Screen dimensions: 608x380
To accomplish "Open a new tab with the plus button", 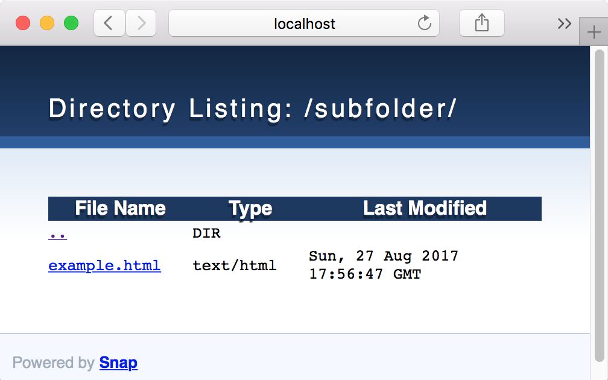I will pyautogui.click(x=594, y=32).
